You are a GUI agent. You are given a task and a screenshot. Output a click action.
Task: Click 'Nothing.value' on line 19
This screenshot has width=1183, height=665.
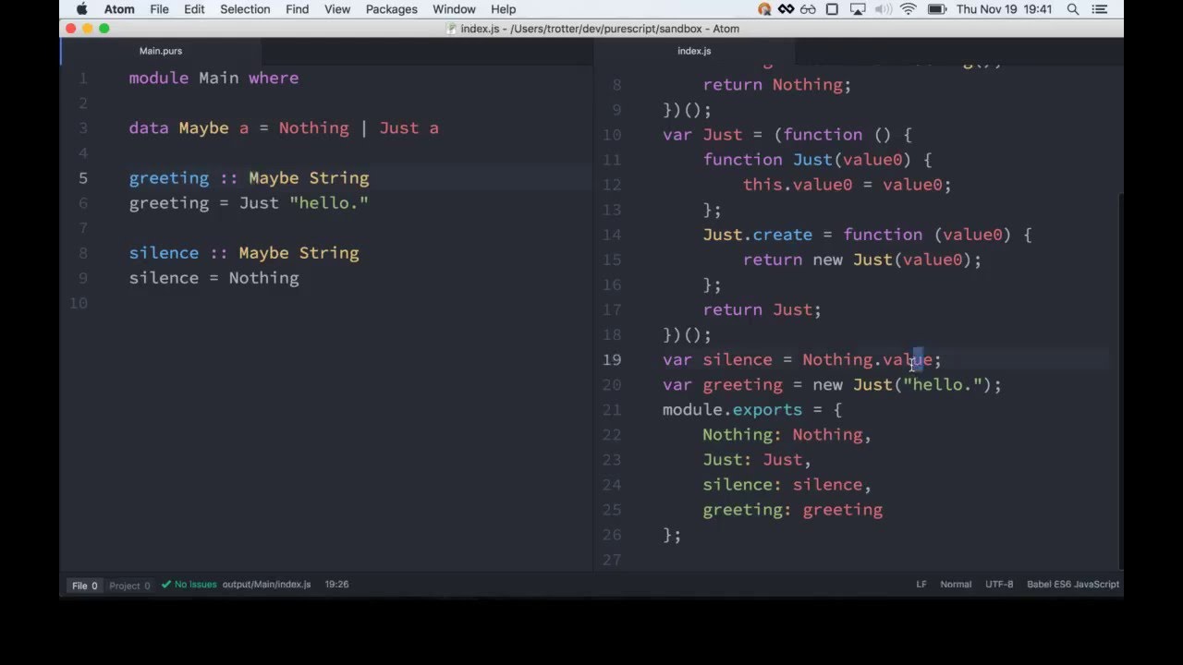(x=867, y=359)
